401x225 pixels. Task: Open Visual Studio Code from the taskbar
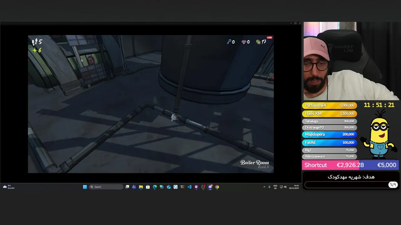point(189,187)
